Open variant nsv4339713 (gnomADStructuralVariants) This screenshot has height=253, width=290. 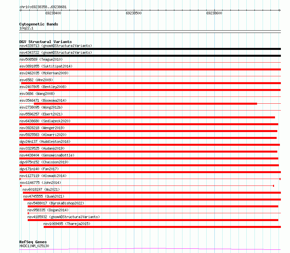(x=56, y=46)
